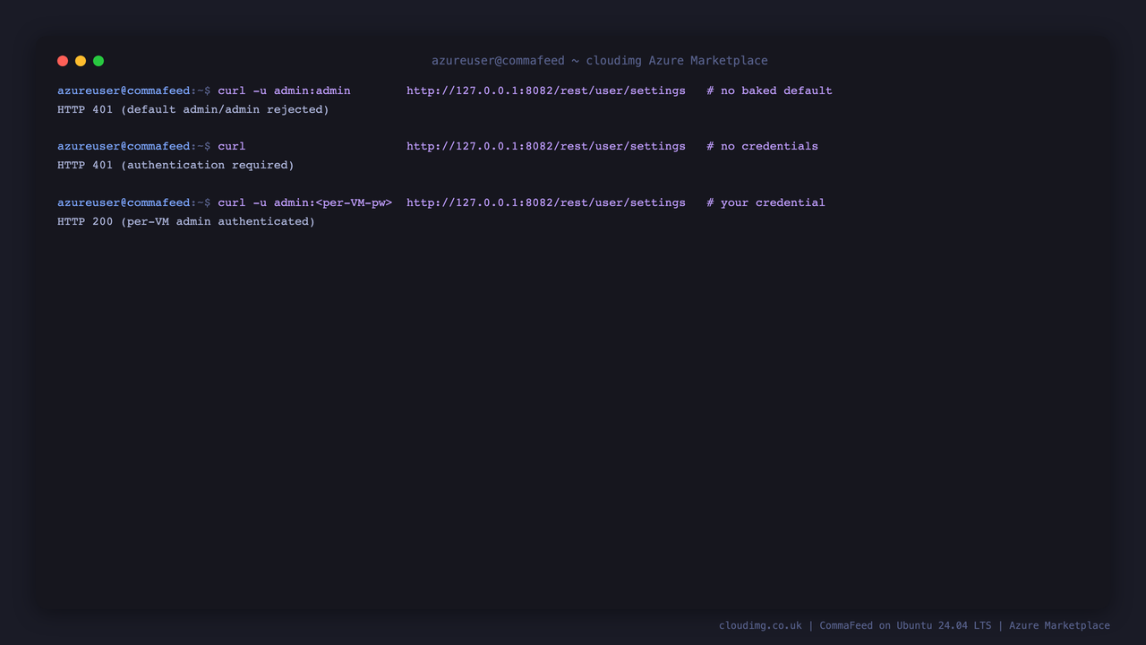1146x645 pixels.
Task: Click the red close window button
Action: pyautogui.click(x=63, y=61)
